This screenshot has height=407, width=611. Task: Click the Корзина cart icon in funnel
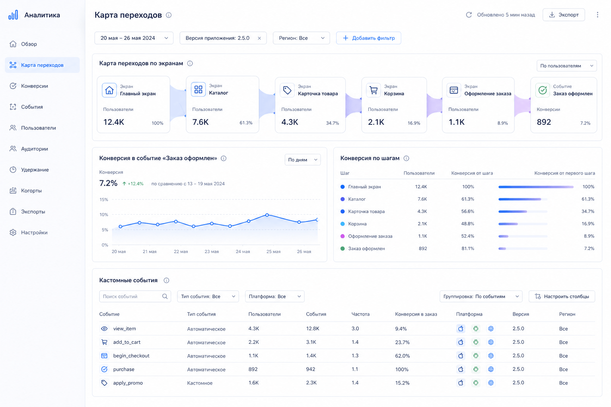click(x=373, y=90)
